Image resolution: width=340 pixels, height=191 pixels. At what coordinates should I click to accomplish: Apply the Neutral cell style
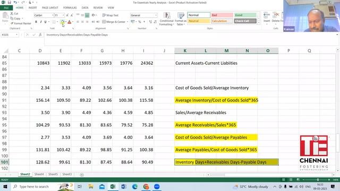[x=199, y=21]
